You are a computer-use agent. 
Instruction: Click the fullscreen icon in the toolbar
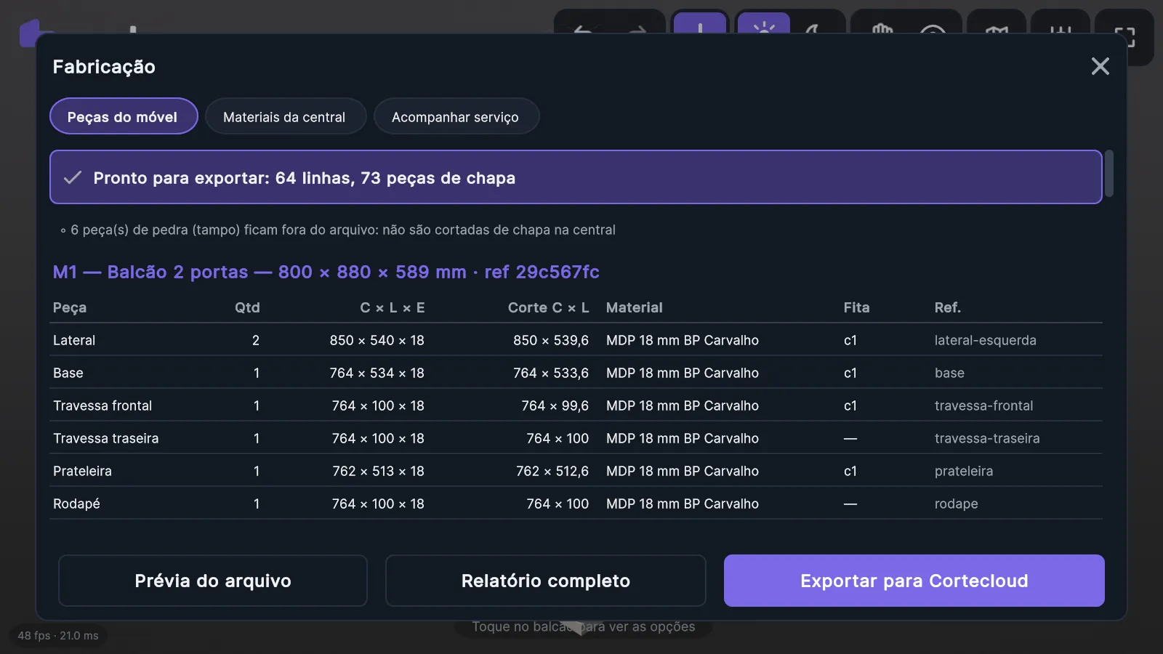pyautogui.click(x=1124, y=36)
